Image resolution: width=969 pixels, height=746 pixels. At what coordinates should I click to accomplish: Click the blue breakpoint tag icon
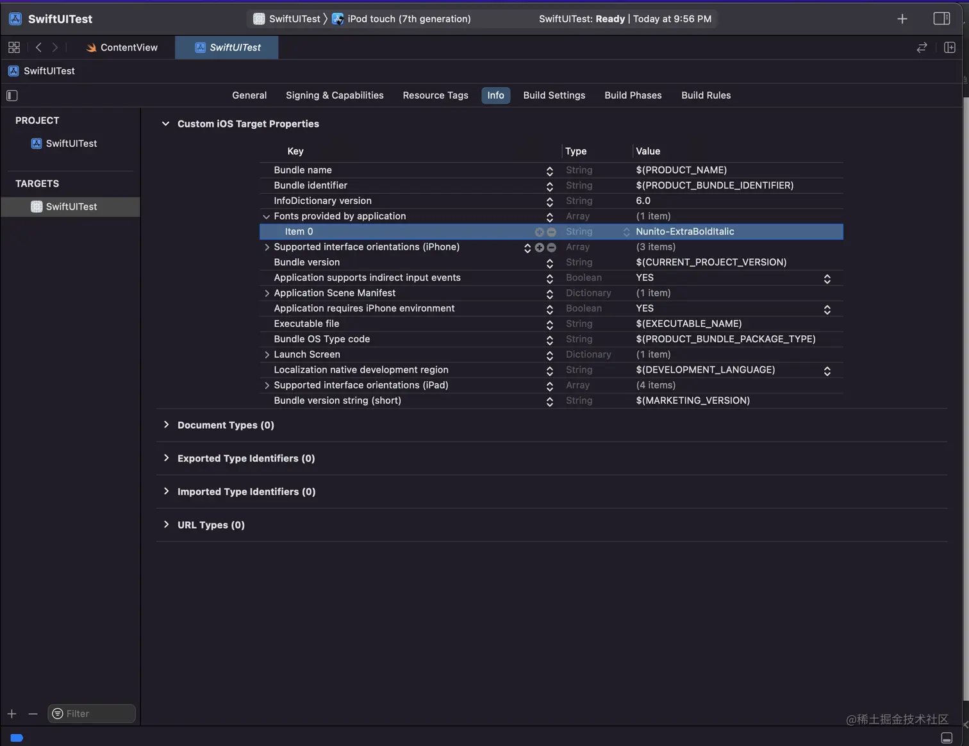17,738
